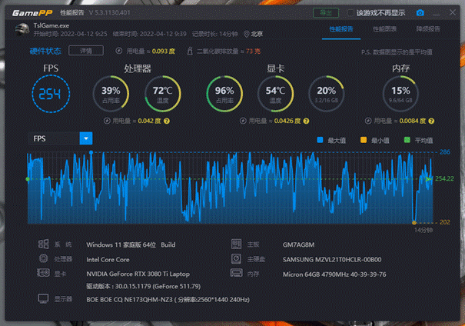Open the 降频报告 throttling report tab
Screen dimensions: 465x326
coord(428,29)
